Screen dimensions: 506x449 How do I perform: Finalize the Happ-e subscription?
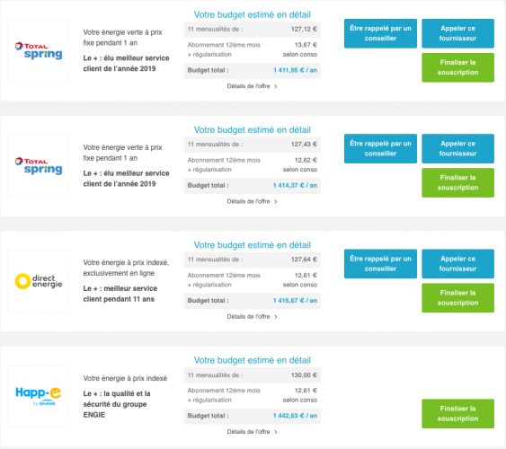coord(457,414)
